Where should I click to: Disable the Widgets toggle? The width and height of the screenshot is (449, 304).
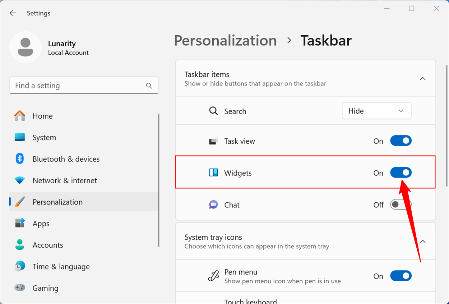pos(401,173)
